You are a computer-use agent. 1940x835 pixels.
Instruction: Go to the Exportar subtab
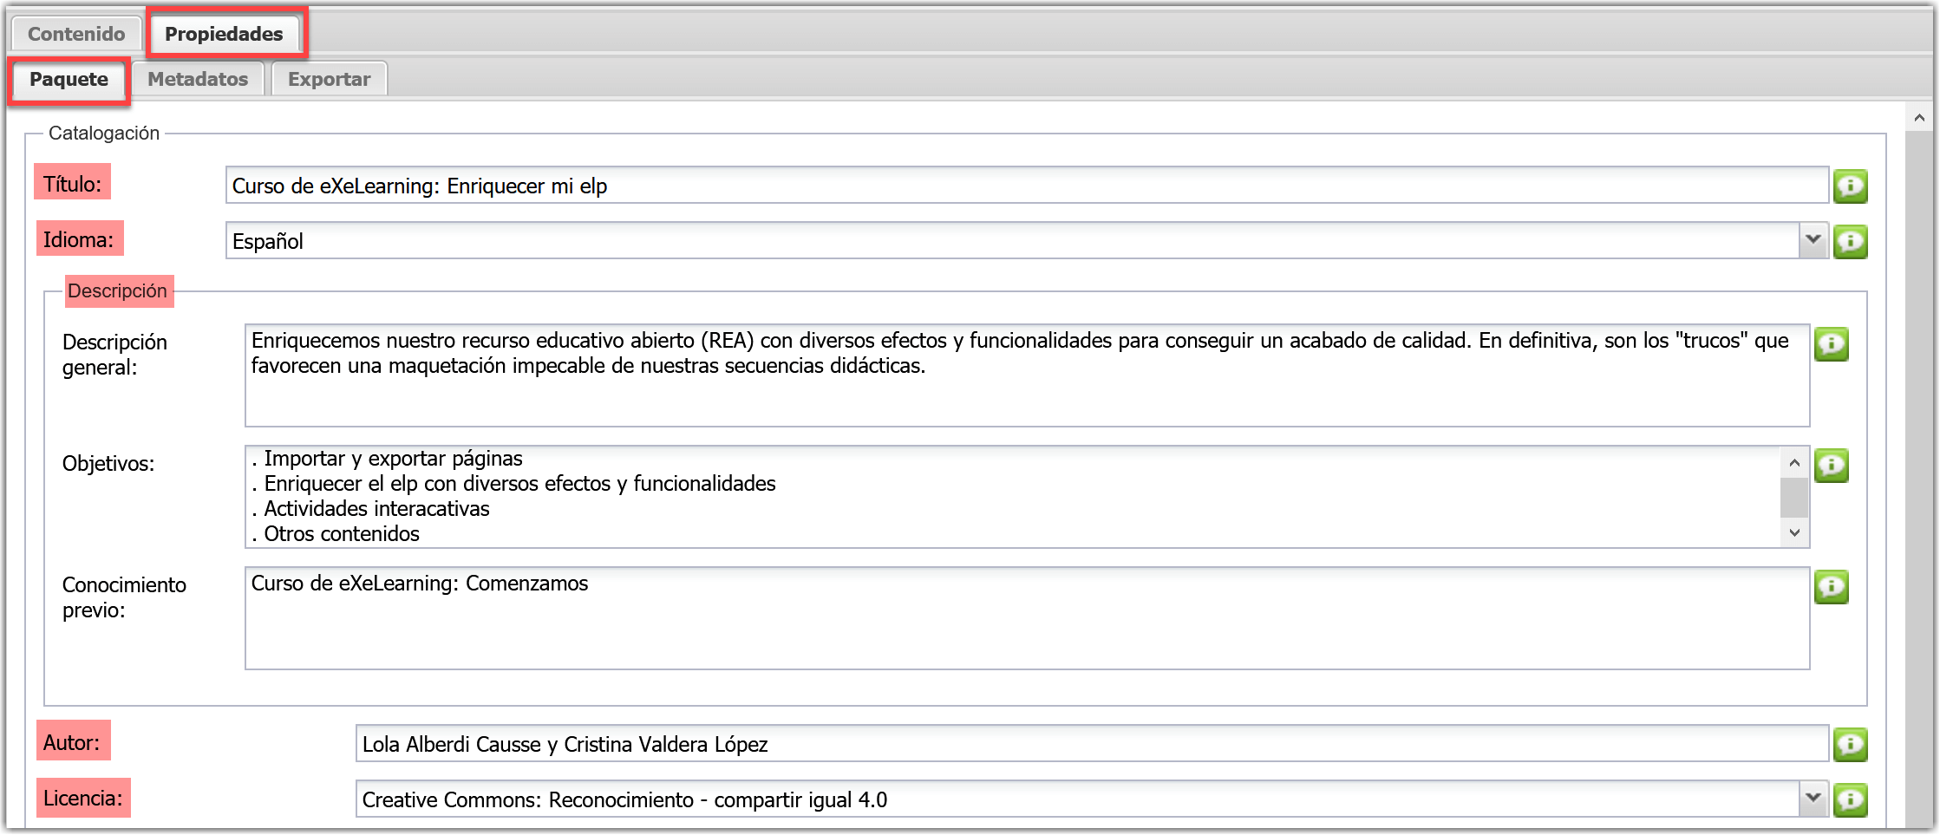pos(329,79)
